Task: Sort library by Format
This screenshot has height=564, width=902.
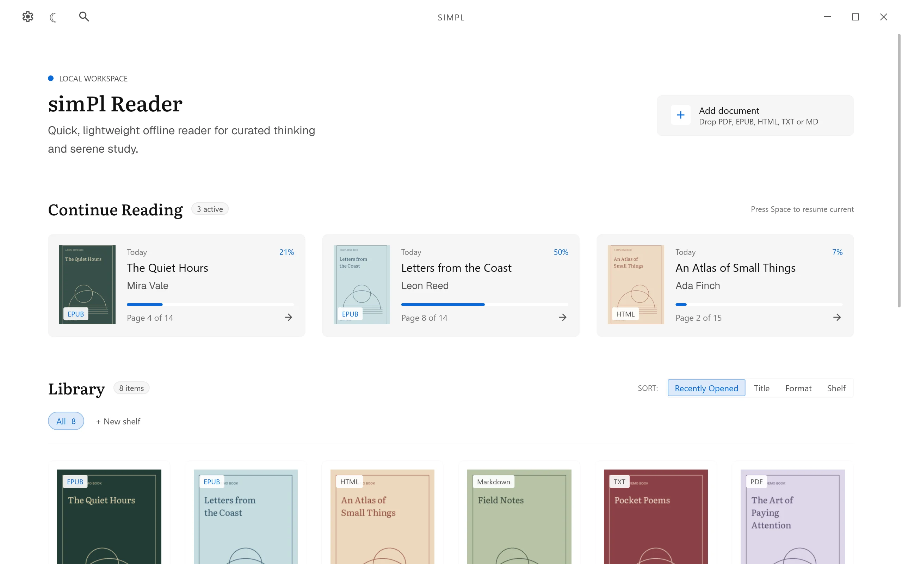Action: click(x=798, y=388)
